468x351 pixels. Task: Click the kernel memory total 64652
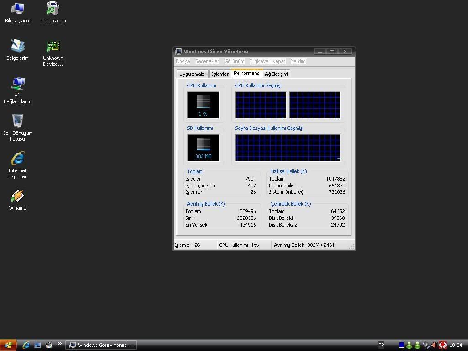point(338,211)
